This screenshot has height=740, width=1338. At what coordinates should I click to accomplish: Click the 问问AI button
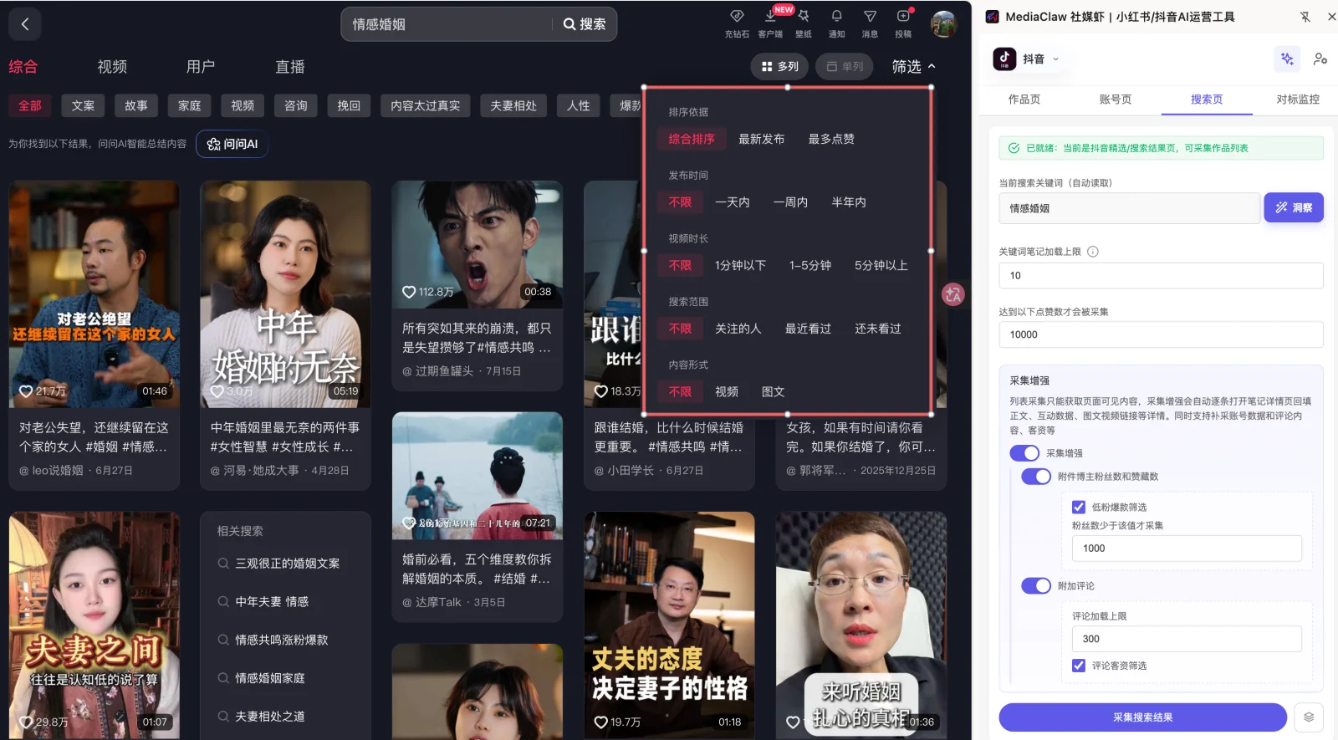tap(232, 144)
